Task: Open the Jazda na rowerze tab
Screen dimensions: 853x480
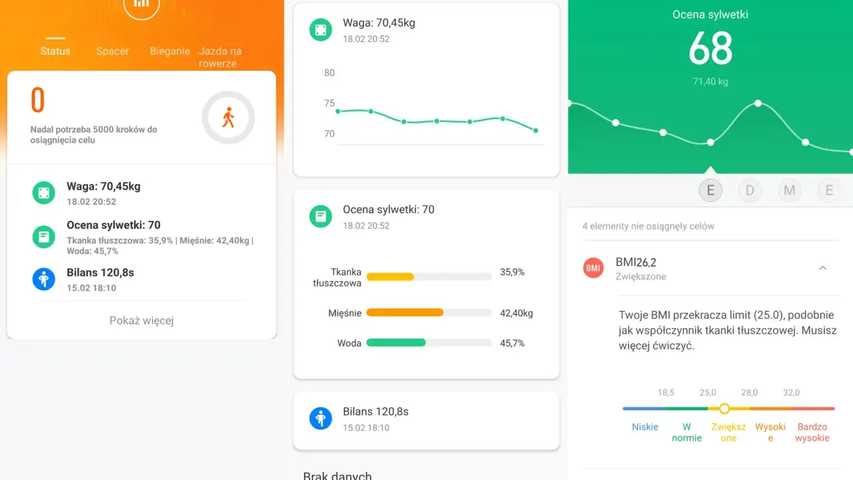Action: (x=220, y=57)
